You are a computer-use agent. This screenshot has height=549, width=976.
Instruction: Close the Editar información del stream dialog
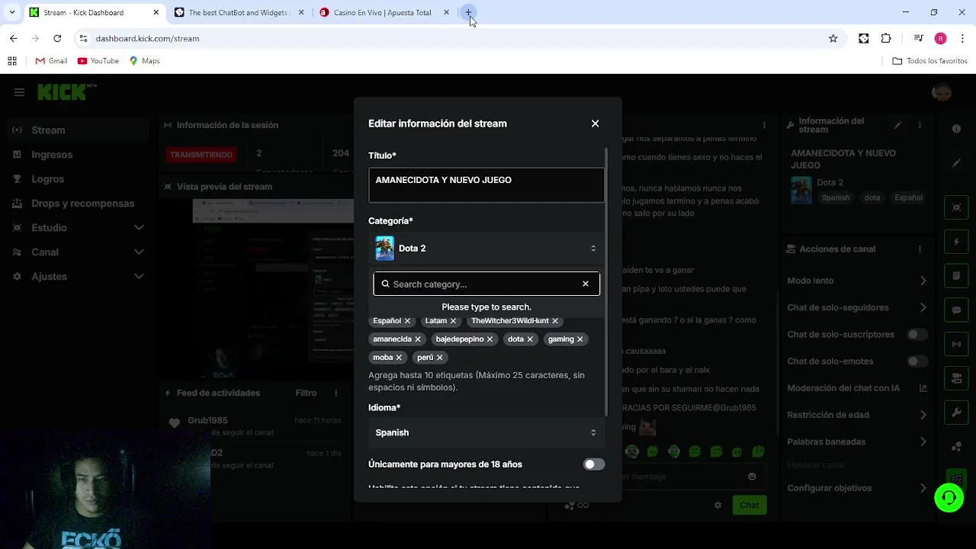pyautogui.click(x=595, y=124)
